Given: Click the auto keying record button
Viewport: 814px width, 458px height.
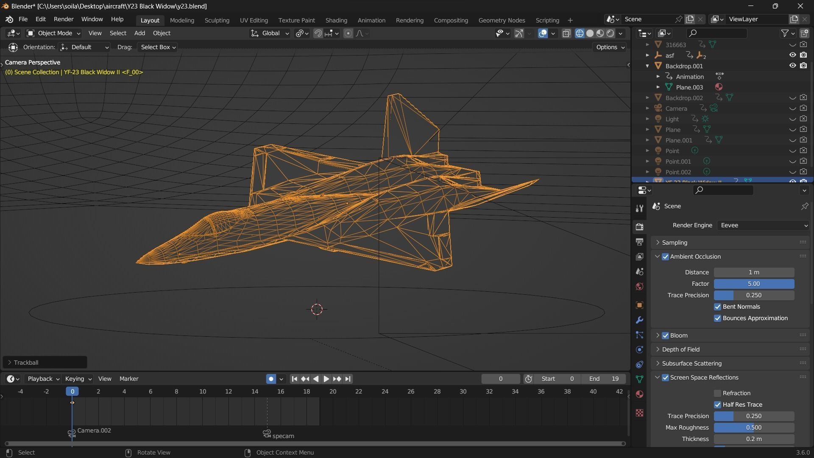Looking at the screenshot, I should click(271, 379).
